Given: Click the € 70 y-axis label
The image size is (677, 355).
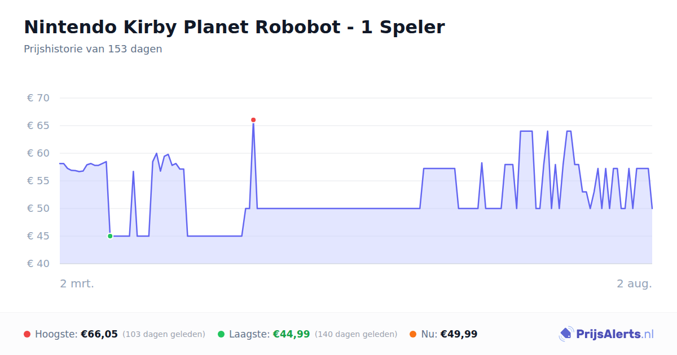Looking at the screenshot, I should (38, 98).
